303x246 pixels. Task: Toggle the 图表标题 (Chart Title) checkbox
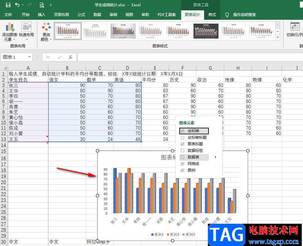click(x=182, y=144)
